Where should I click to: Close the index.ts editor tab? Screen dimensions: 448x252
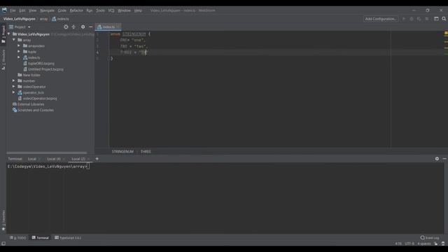pyautogui.click(x=118, y=27)
